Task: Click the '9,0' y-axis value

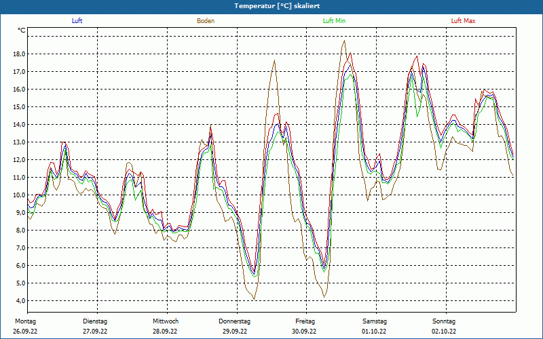Action: click(x=21, y=213)
